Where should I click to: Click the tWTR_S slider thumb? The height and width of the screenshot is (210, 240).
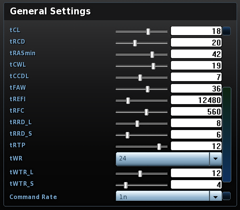pyautogui.click(x=126, y=185)
